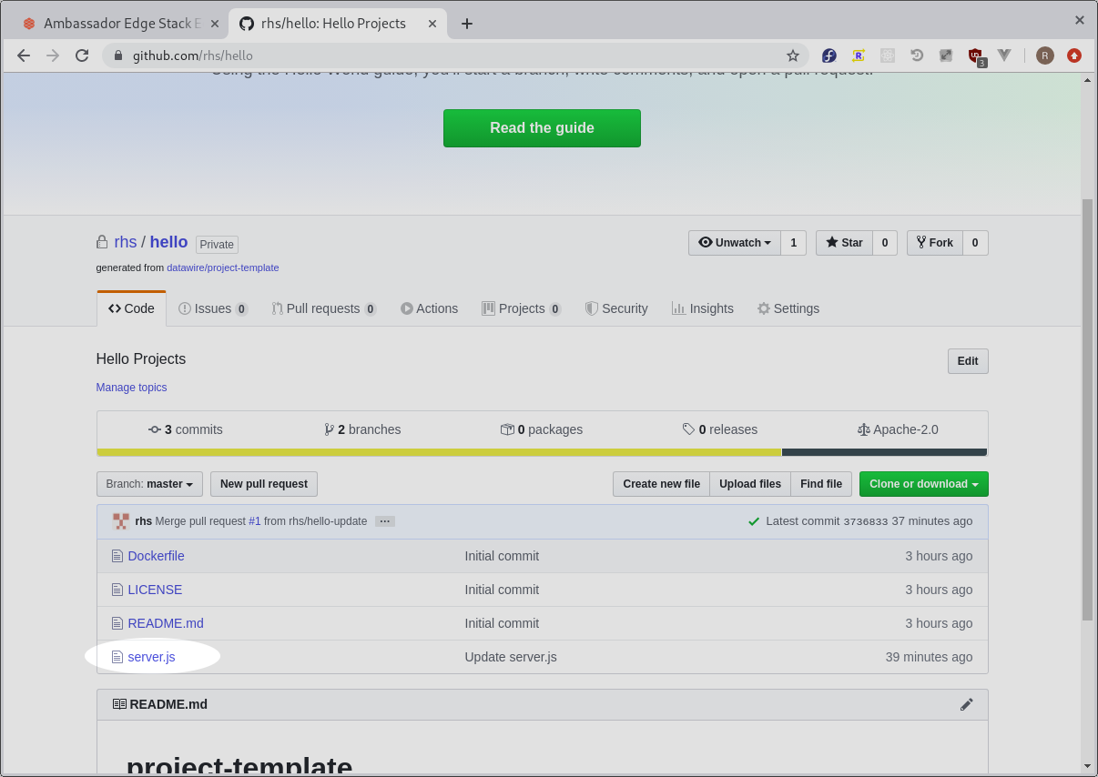Click Create new file button

click(661, 484)
